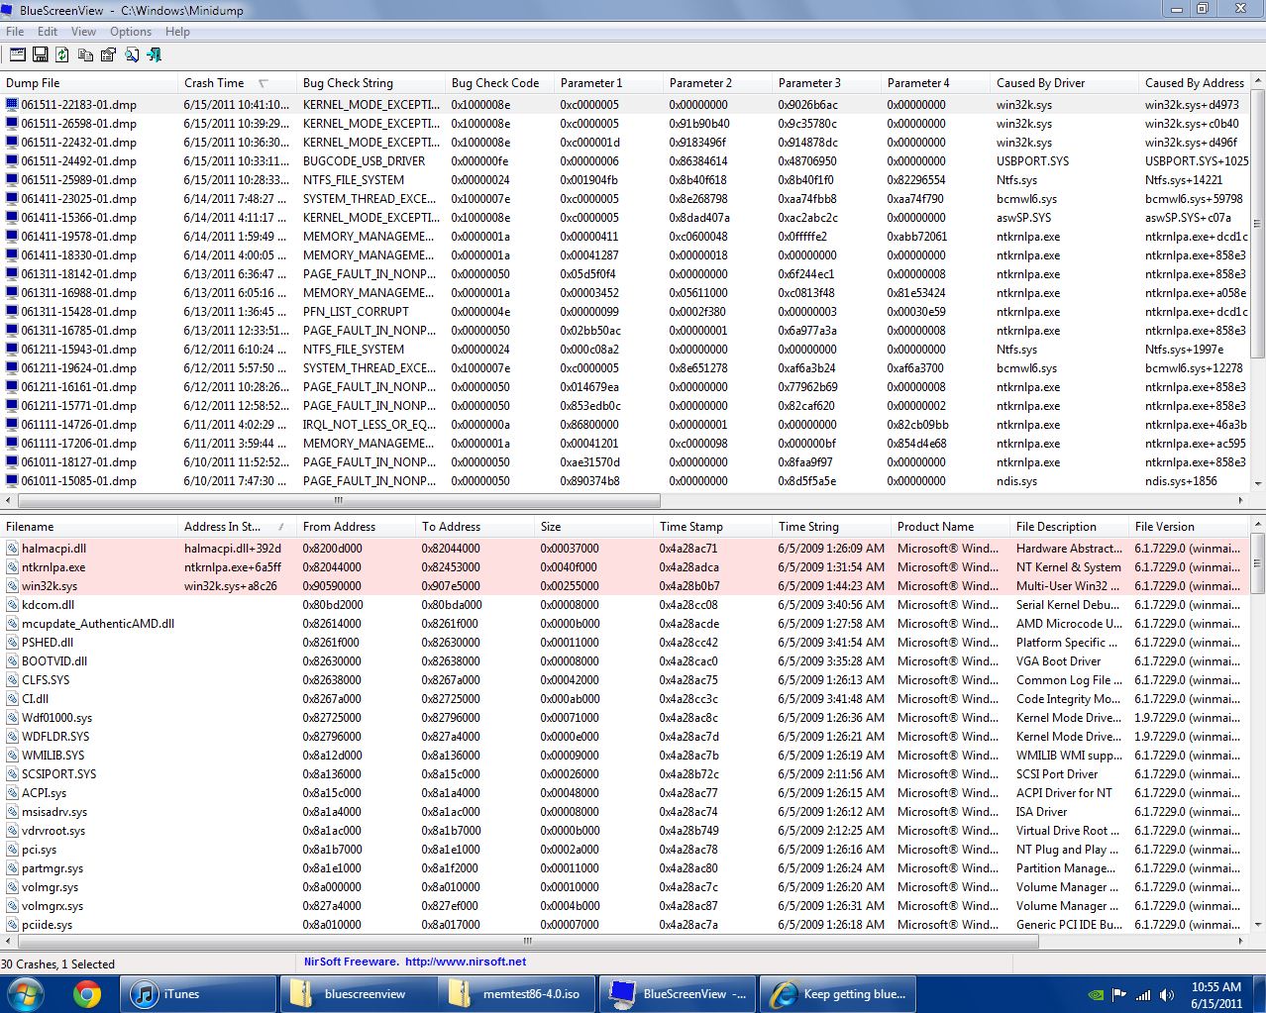Open the volume speaker tray icon
Image resolution: width=1266 pixels, height=1013 pixels.
[1167, 995]
